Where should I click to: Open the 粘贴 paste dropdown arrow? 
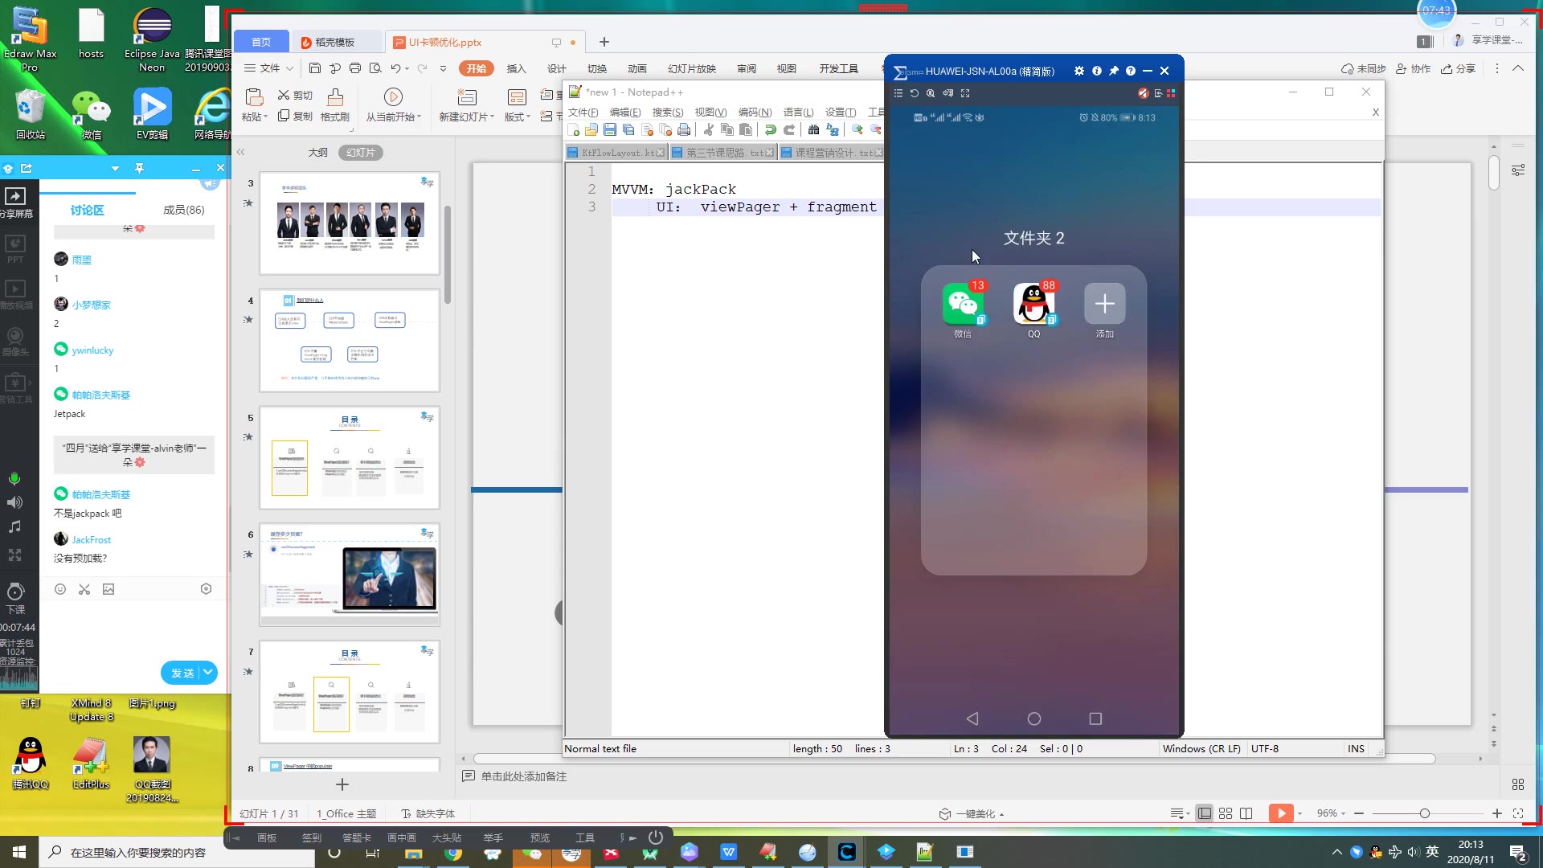click(266, 117)
